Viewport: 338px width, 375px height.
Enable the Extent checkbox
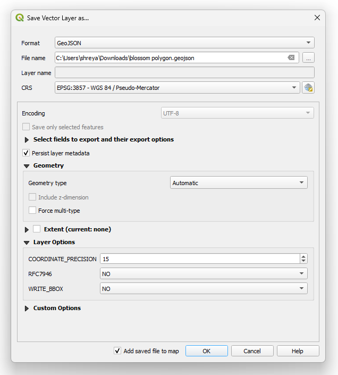[37, 229]
